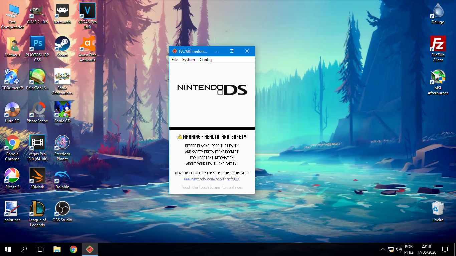The image size is (456, 256).
Task: Select the melonDS icon on the taskbar
Action: (89, 249)
